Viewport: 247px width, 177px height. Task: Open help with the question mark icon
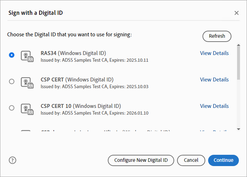(x=12, y=160)
